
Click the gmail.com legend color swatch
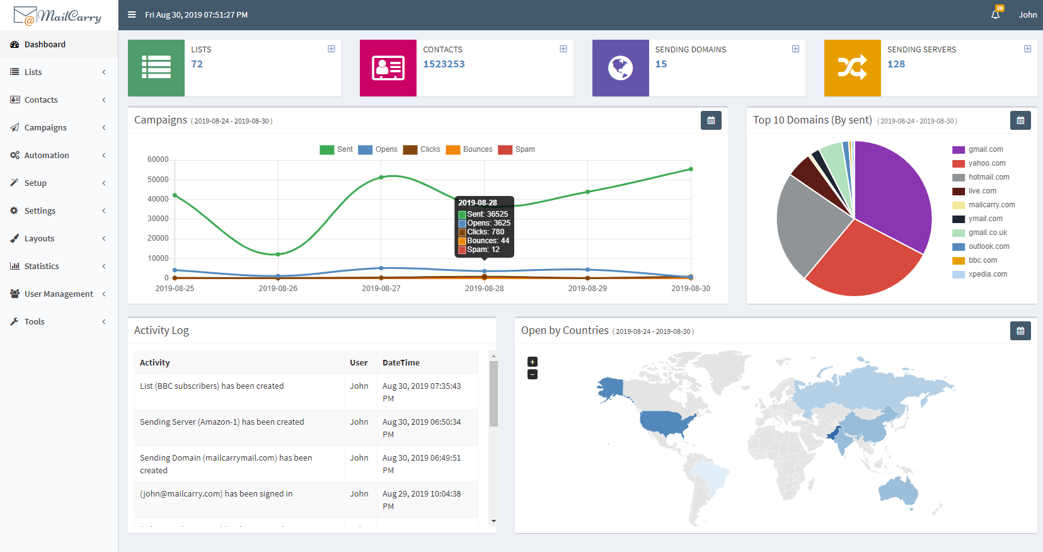pyautogui.click(x=958, y=149)
